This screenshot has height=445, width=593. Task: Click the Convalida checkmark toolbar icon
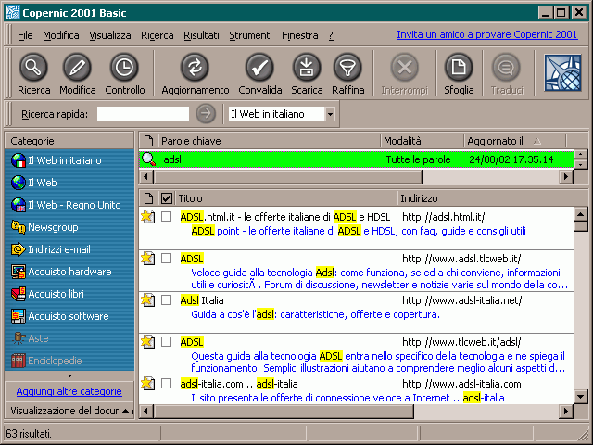click(x=259, y=68)
